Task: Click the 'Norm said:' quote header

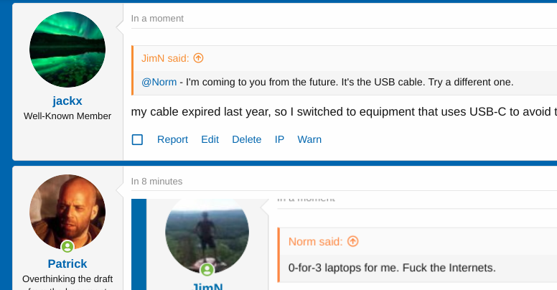Action: pos(316,241)
